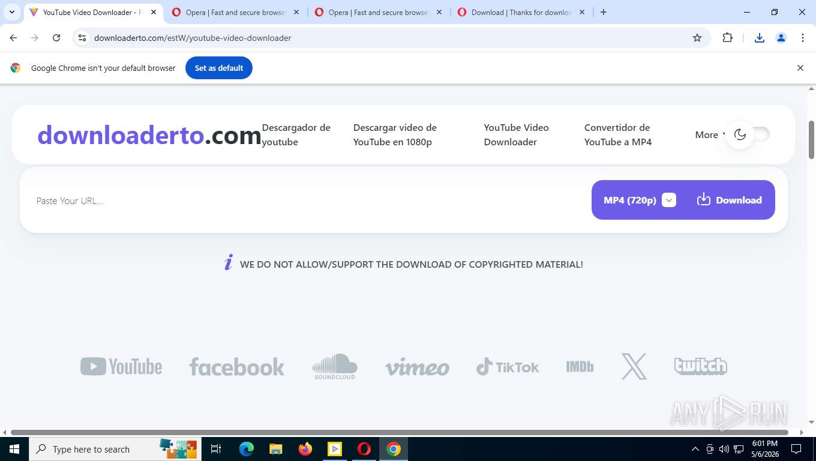Switch to Download Thanks for downloading tab

(521, 12)
